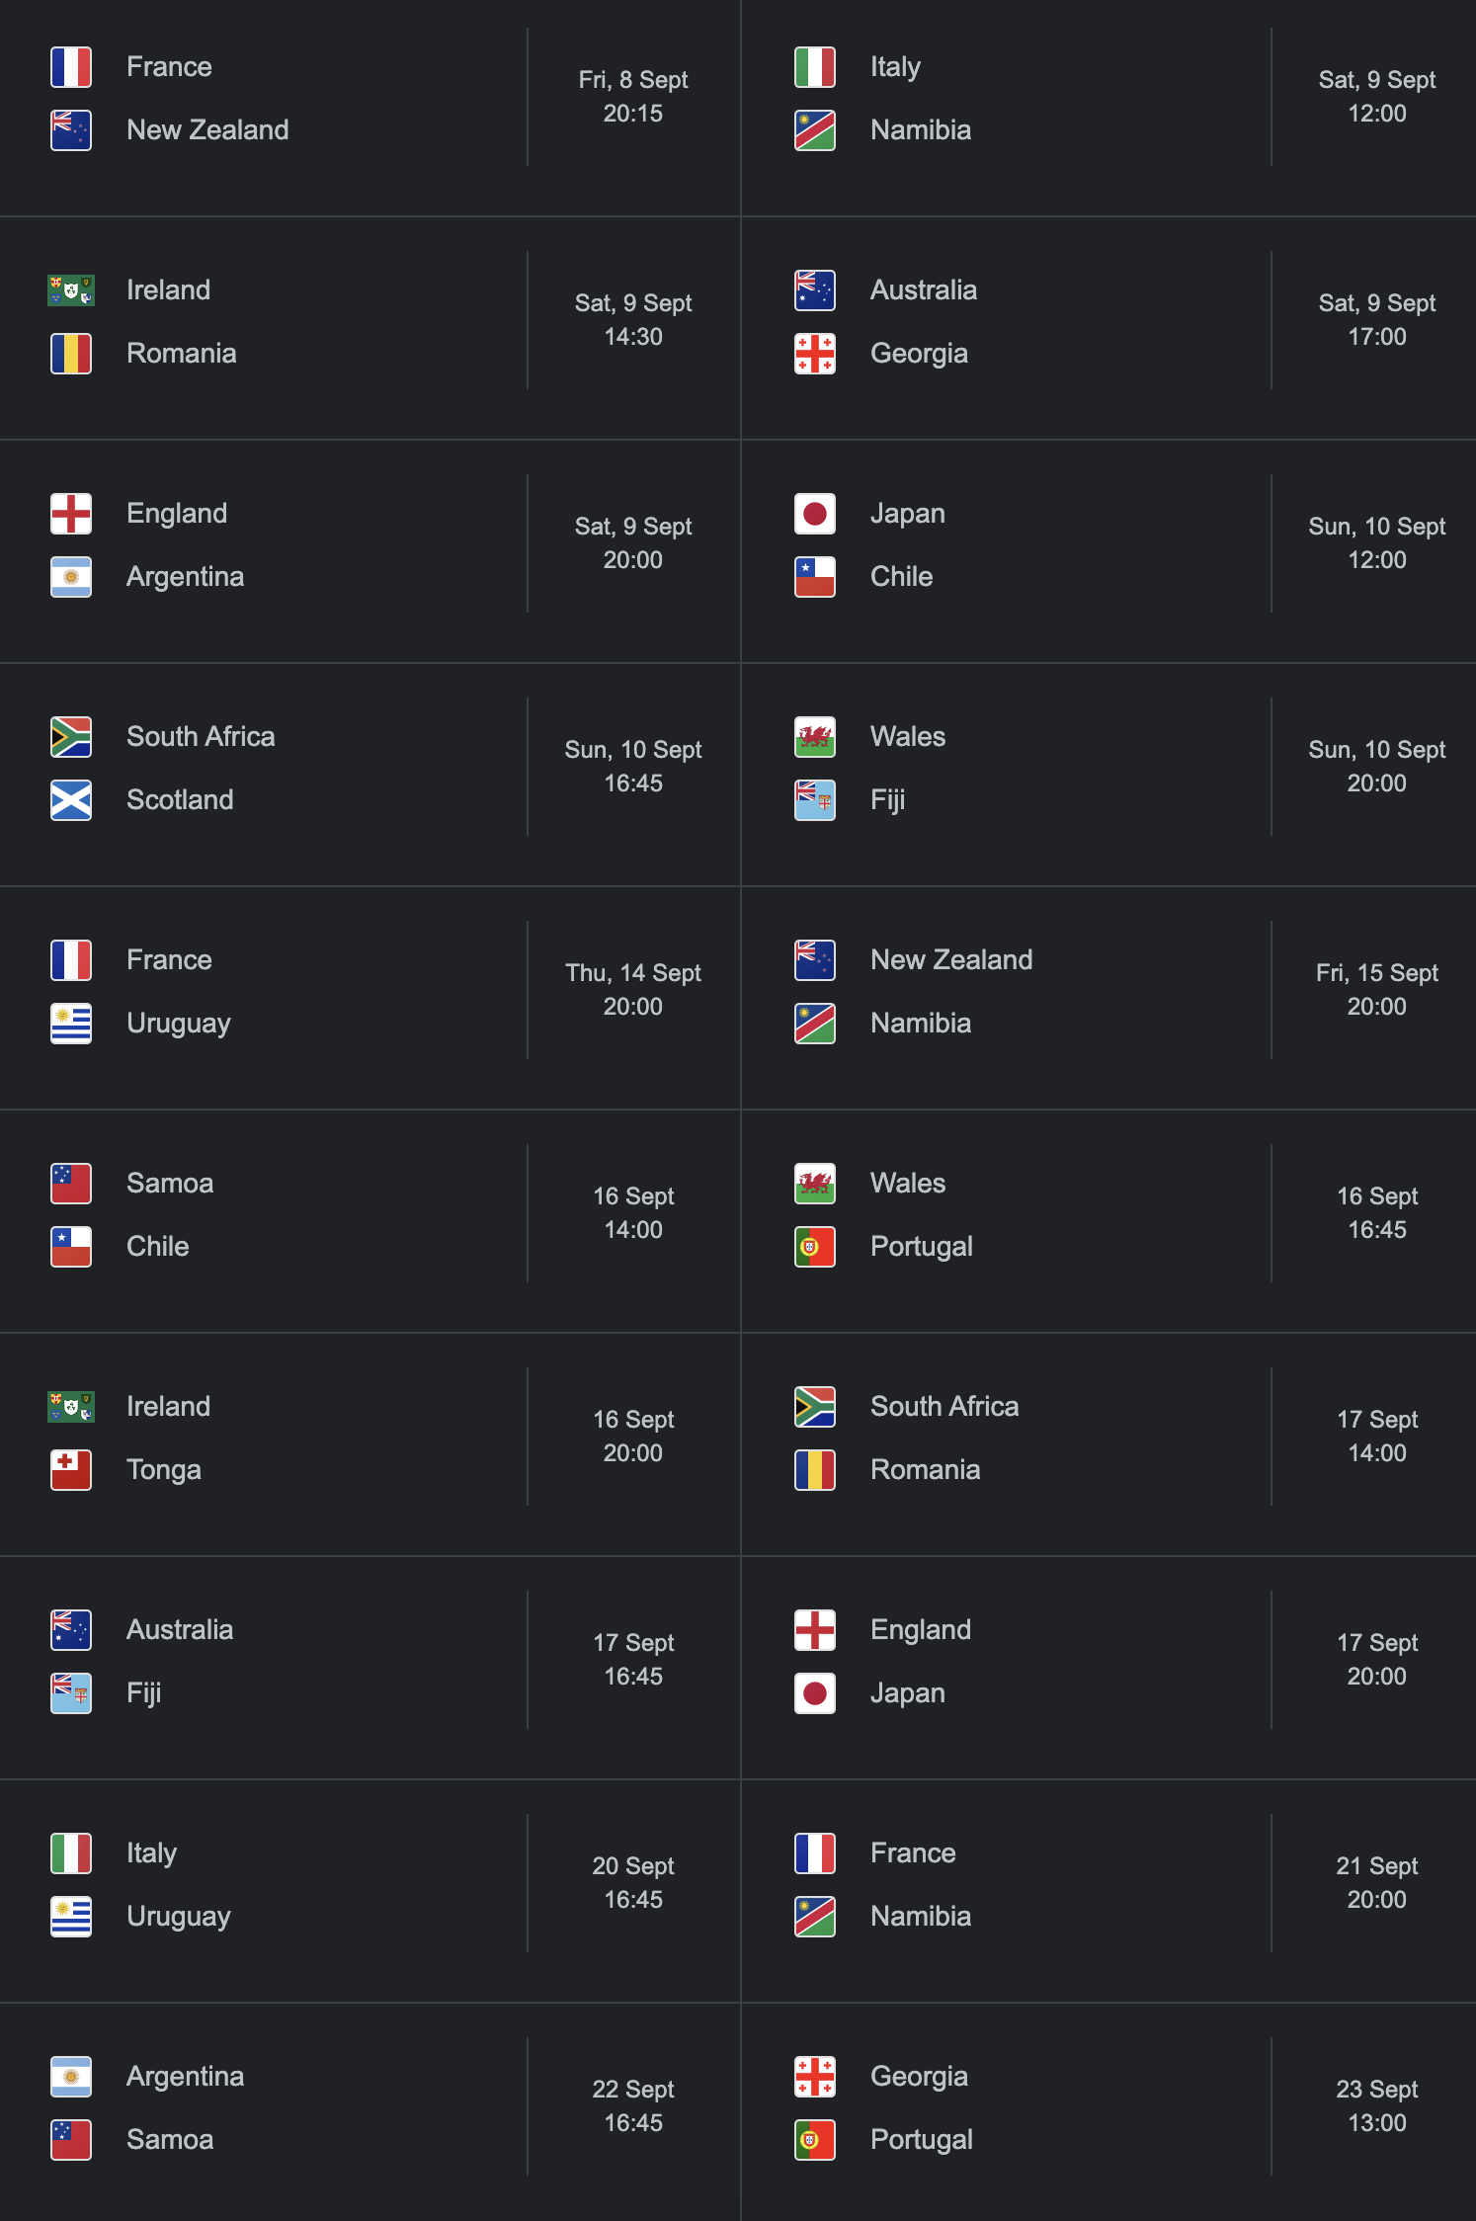Screen dimensions: 1476x2221
Task: Click Scotland flag under South Africa
Action: 71,800
